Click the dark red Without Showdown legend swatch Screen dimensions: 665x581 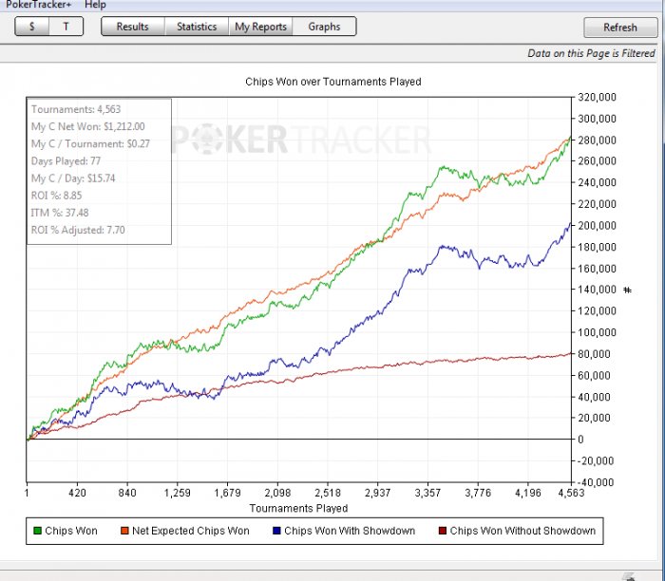point(443,531)
